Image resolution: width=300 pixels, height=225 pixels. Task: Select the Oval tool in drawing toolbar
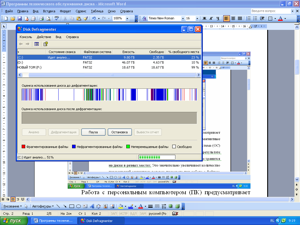[78, 206]
